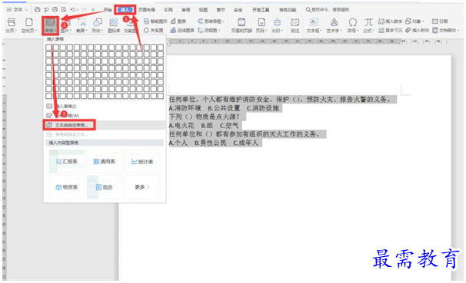Open the 截屏 screenshot dropdown
466x283 pixels.
[x=82, y=25]
